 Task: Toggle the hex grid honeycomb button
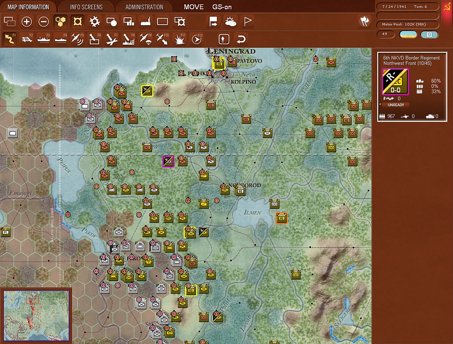coord(61,21)
